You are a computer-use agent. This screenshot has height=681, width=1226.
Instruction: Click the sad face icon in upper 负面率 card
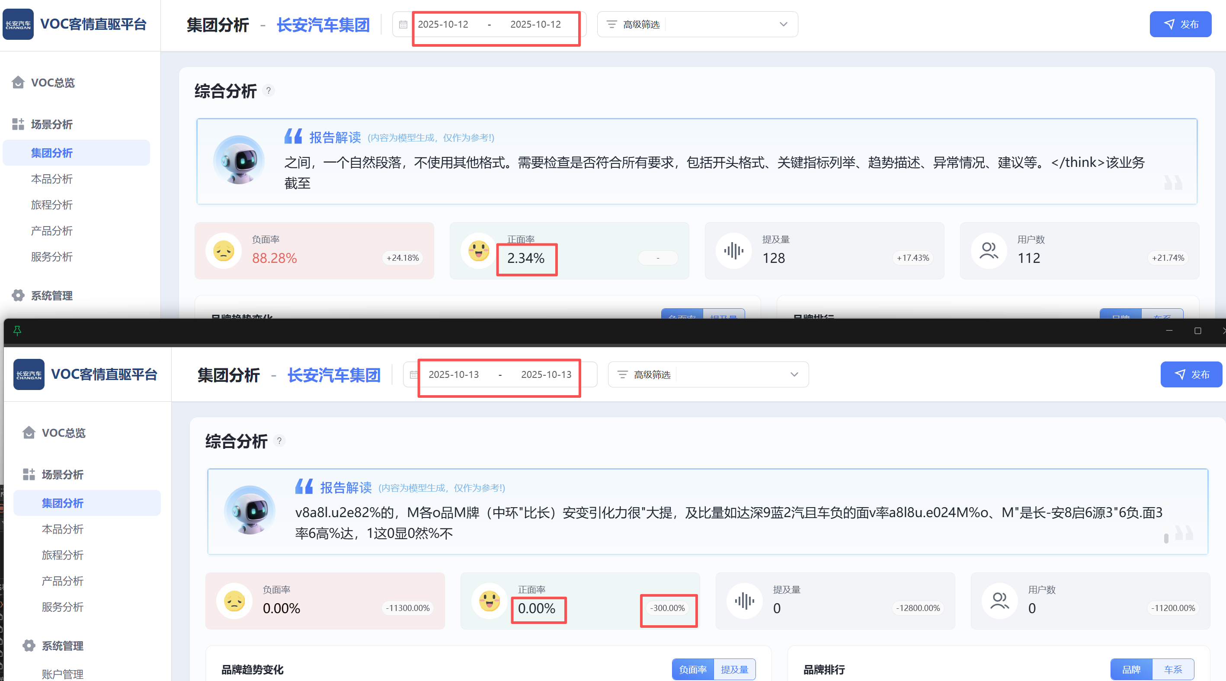click(224, 251)
